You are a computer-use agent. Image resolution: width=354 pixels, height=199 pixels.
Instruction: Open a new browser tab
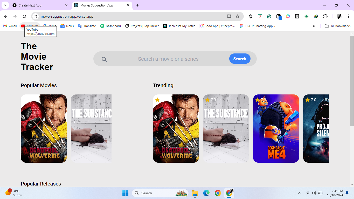click(137, 5)
